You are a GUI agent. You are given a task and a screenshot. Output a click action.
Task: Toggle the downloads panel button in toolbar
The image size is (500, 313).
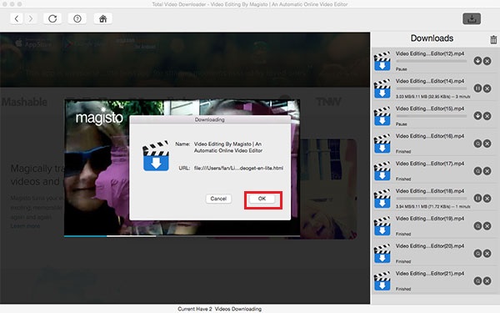click(x=472, y=19)
